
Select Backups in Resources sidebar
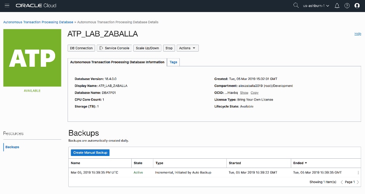pos(12,147)
